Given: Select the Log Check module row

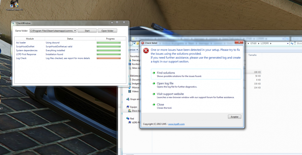Looking at the screenshot, I should (x=21, y=58).
